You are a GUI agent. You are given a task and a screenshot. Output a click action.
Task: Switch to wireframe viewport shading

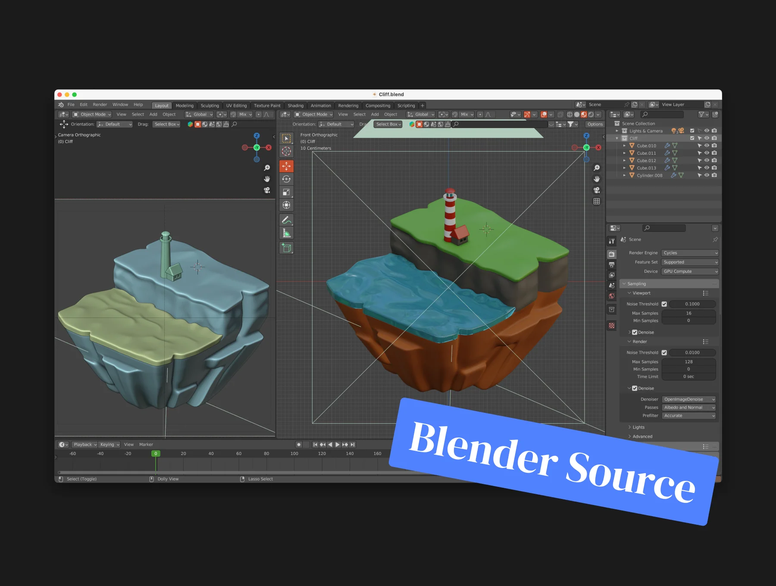pyautogui.click(x=569, y=115)
